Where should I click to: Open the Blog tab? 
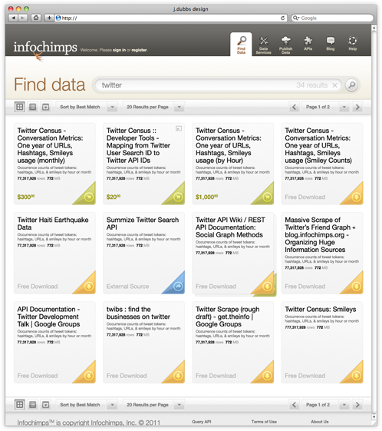click(x=331, y=44)
